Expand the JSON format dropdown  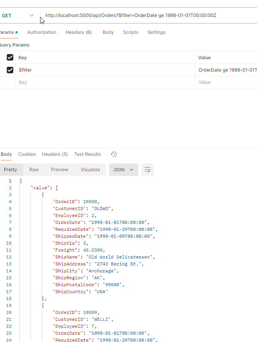point(123,170)
